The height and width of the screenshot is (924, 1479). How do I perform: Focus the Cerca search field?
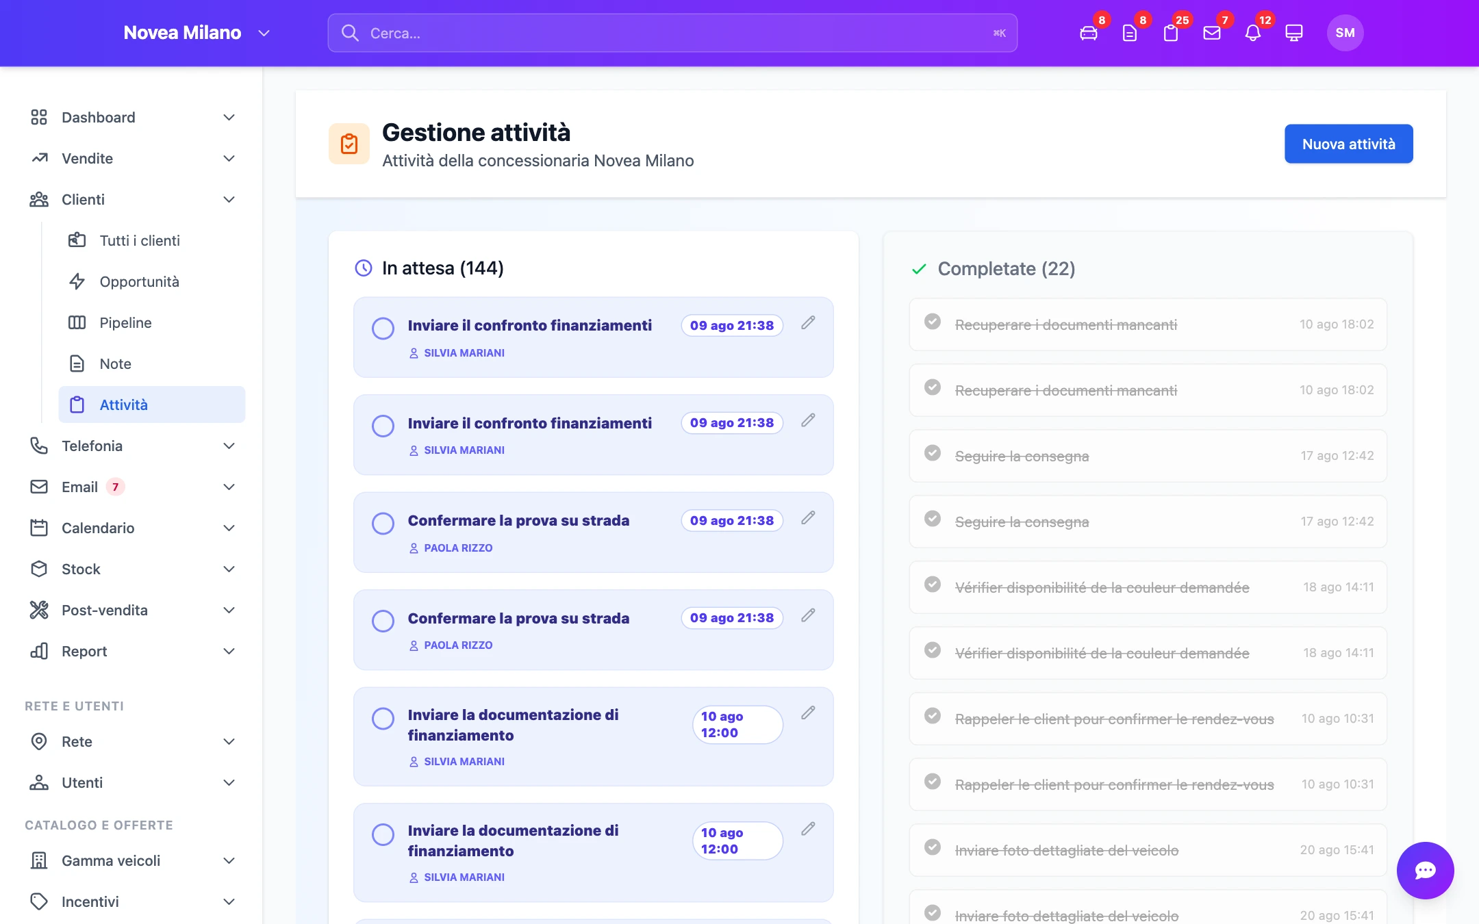[x=672, y=33]
